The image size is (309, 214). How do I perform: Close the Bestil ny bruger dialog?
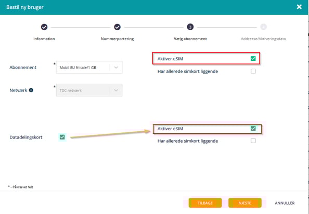pos(299,7)
